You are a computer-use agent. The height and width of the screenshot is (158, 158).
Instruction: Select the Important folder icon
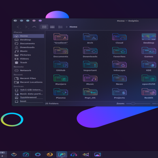90,64
